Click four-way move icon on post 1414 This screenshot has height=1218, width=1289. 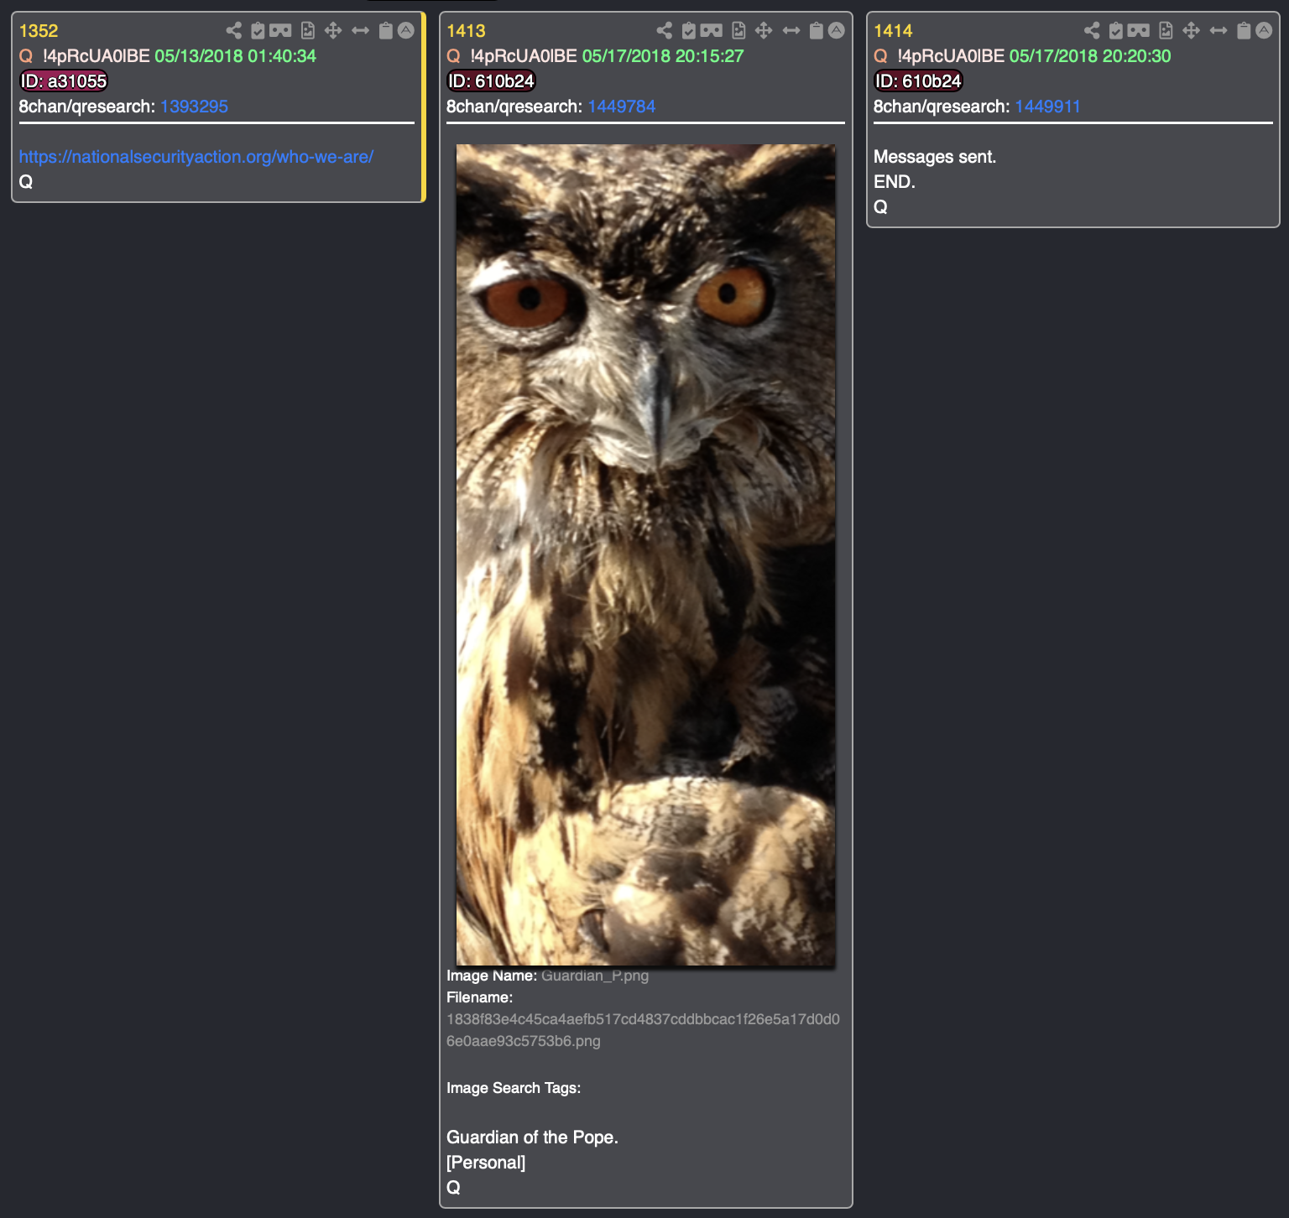[1191, 31]
